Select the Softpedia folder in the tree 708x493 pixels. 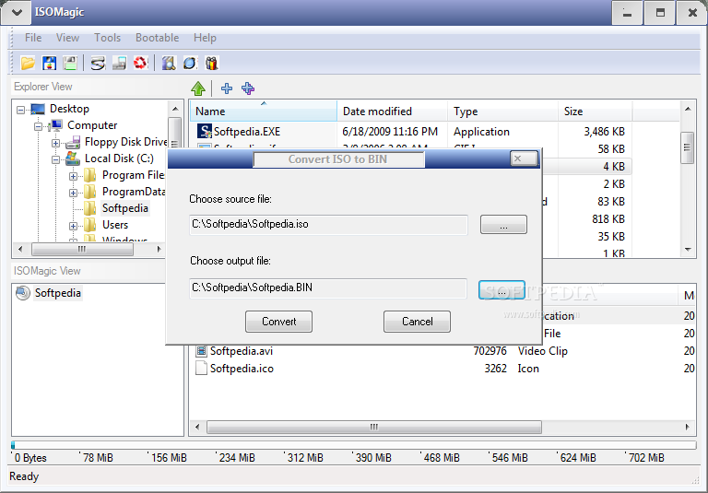coord(125,208)
